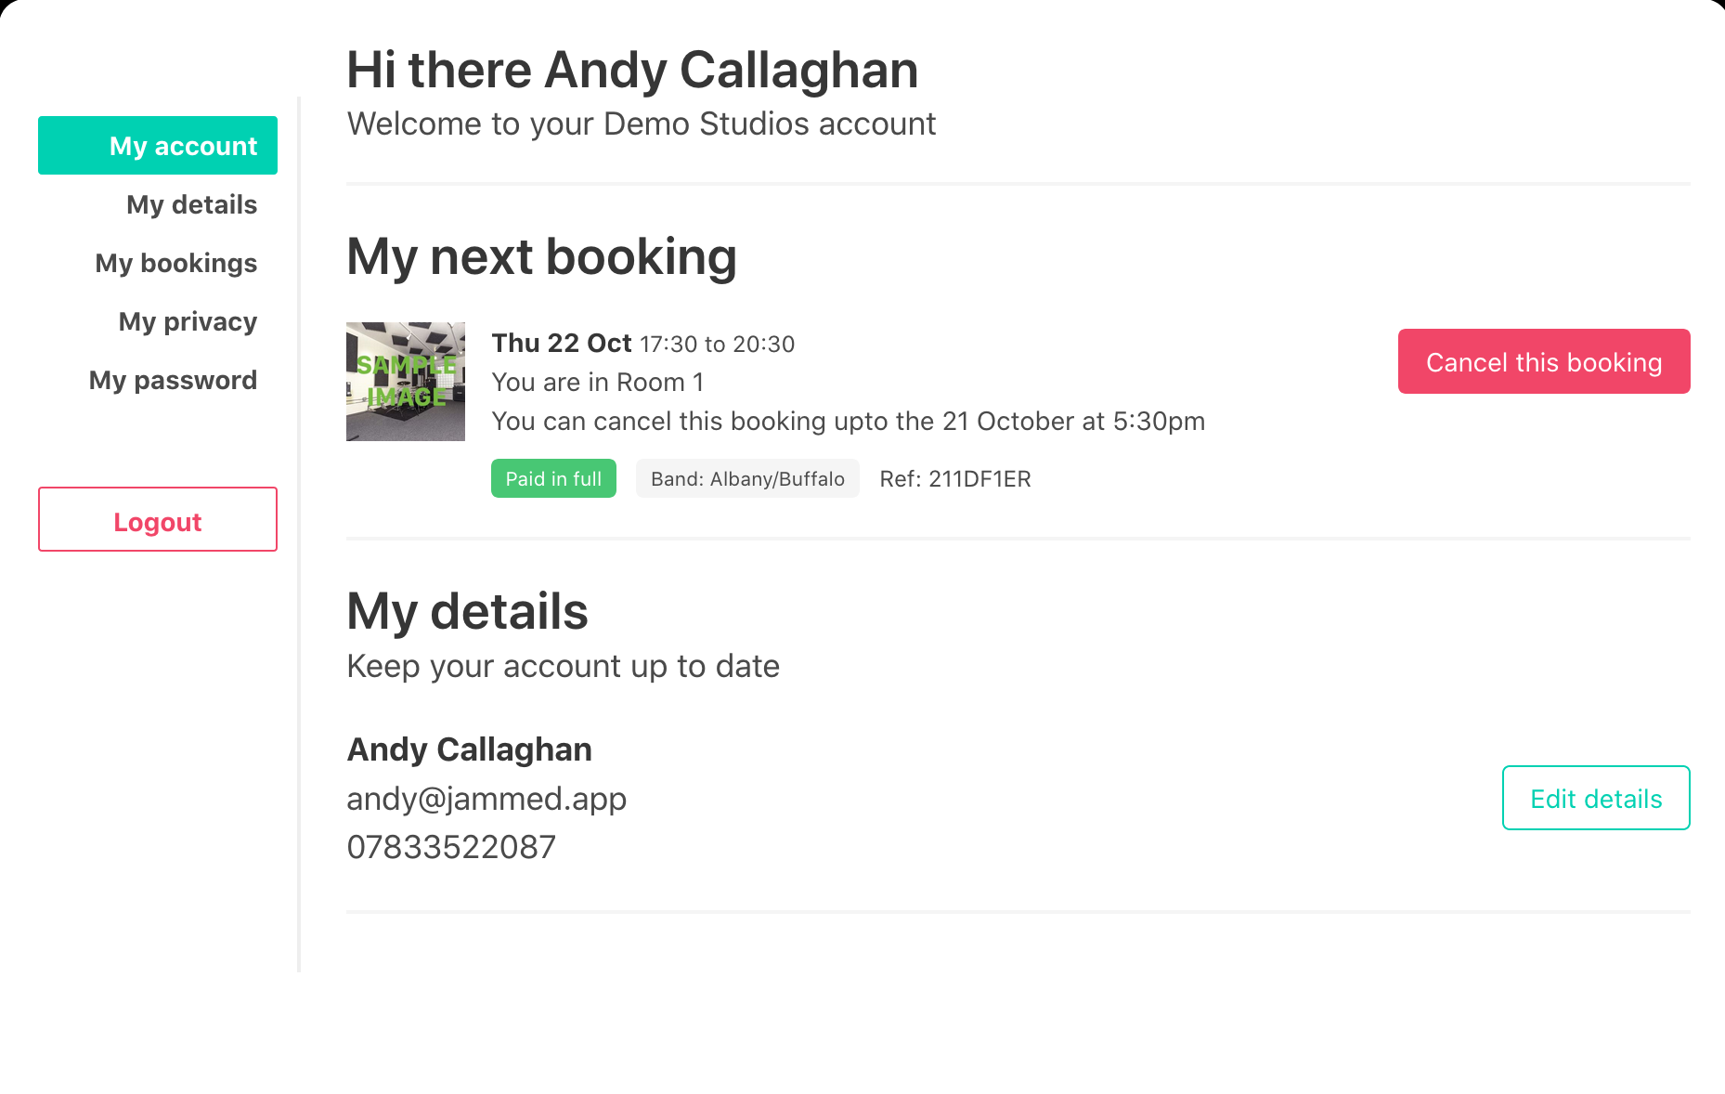Click the booking reference 211DF1ER
The height and width of the screenshot is (1094, 1725).
click(955, 478)
